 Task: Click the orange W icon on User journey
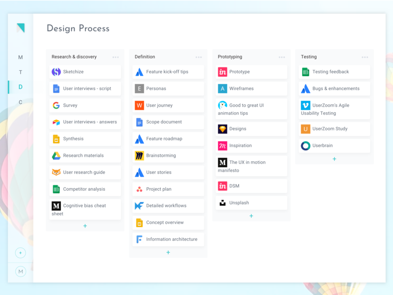click(140, 105)
